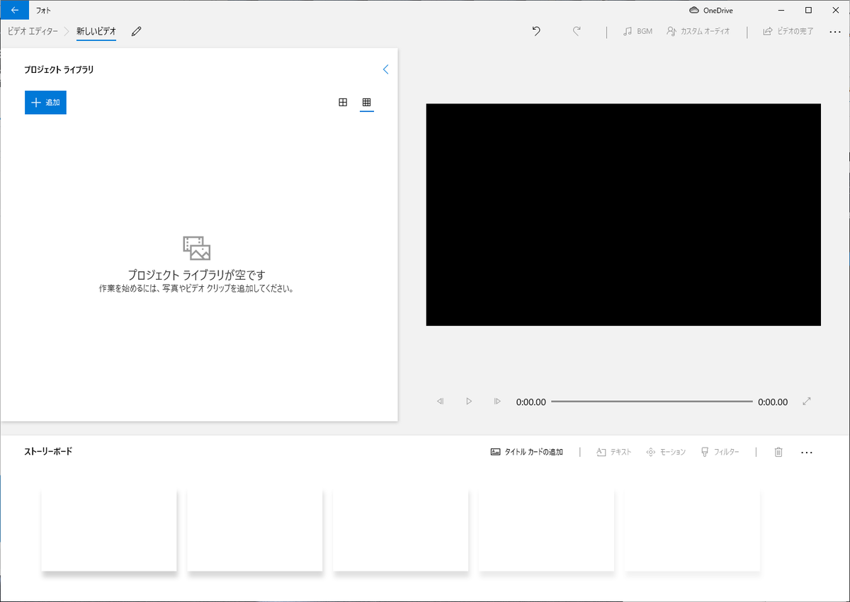Image resolution: width=850 pixels, height=602 pixels.
Task: Expand the preview to full screen
Action: tap(806, 402)
